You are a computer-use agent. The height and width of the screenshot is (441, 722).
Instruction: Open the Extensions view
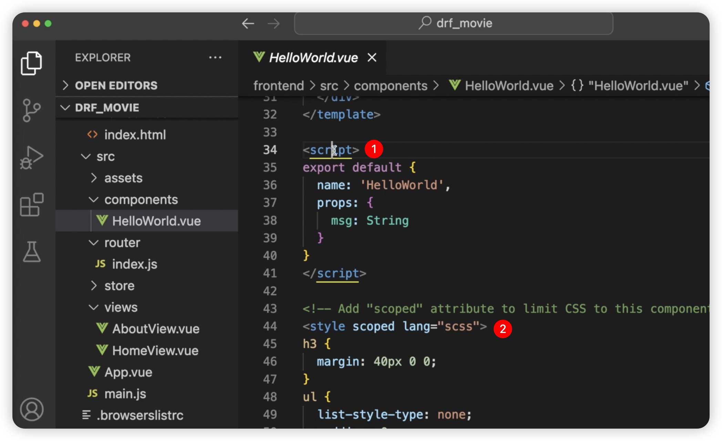[x=31, y=204]
